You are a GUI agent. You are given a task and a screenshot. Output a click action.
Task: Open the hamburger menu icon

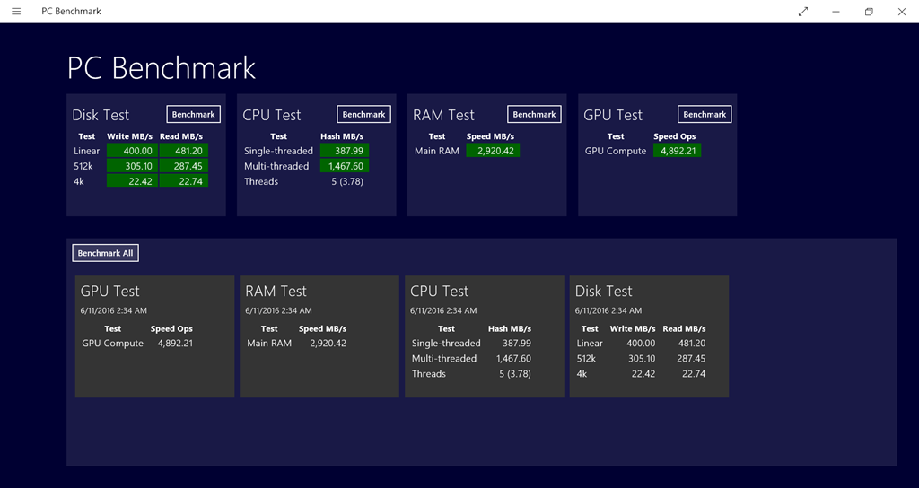[16, 12]
